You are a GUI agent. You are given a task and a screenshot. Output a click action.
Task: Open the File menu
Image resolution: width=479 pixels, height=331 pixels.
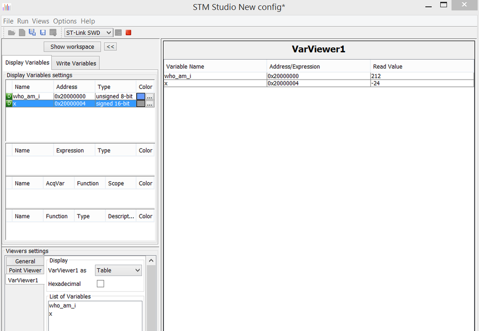tap(8, 21)
